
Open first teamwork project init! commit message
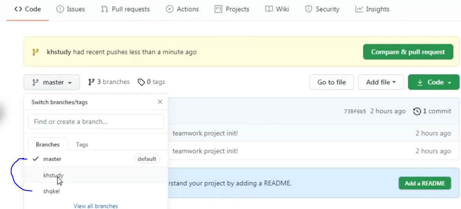205,133
